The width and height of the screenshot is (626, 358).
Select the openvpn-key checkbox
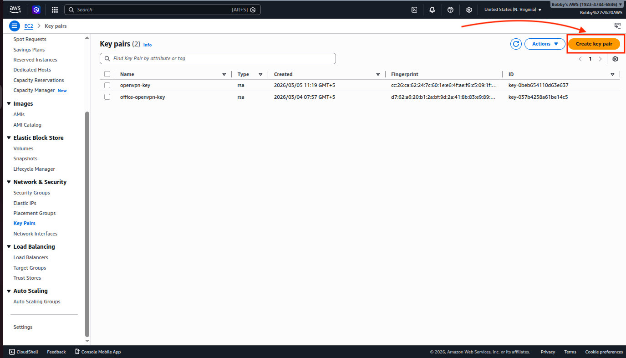click(x=107, y=85)
